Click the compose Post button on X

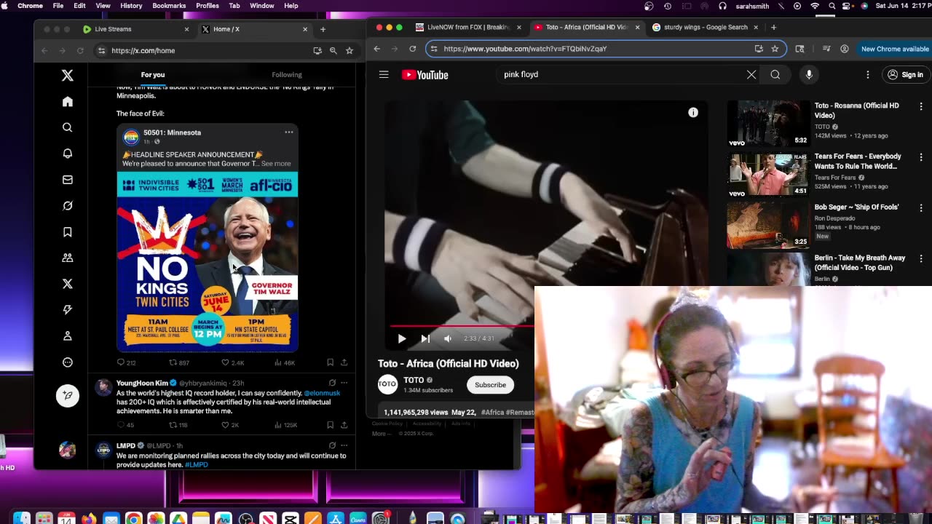click(68, 395)
